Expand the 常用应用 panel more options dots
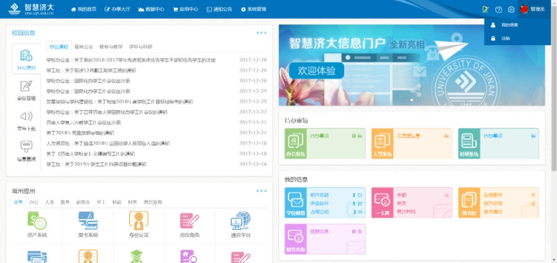The width and height of the screenshot is (557, 263). pyautogui.click(x=261, y=191)
